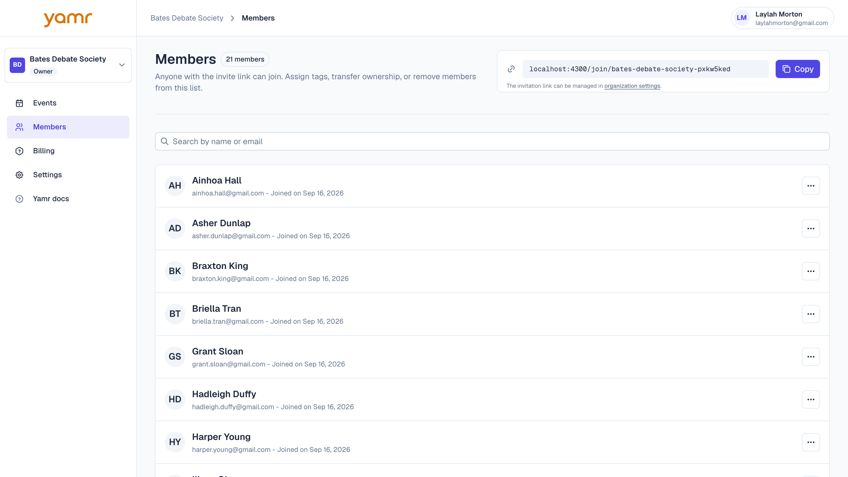Open Laylah Morton account menu
Image resolution: width=848 pixels, height=477 pixels.
(782, 18)
